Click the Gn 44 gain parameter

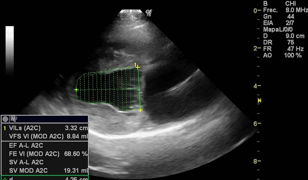(x=279, y=17)
